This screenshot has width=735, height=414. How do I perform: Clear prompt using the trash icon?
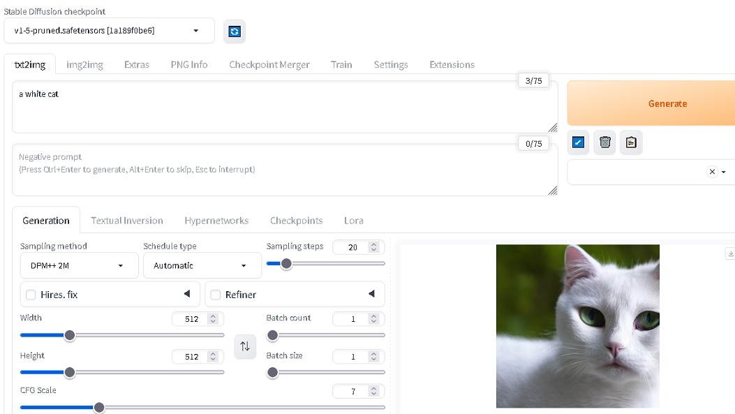tap(604, 142)
